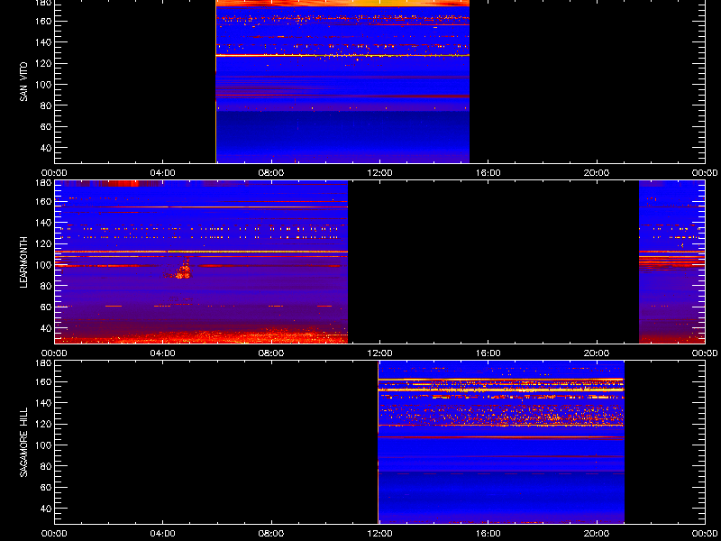Click the 160 frequency tick on San Vito axis
Screen dimensions: 721x541
pyautogui.click(x=44, y=21)
